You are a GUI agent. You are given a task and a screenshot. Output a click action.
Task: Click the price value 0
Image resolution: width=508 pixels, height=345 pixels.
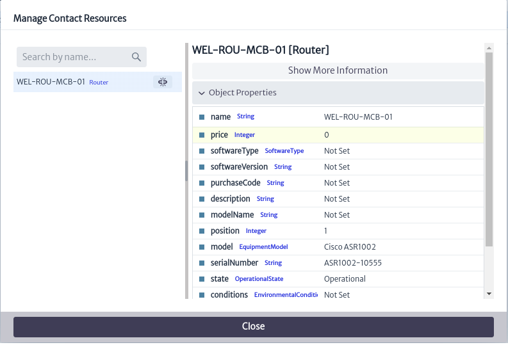point(327,135)
